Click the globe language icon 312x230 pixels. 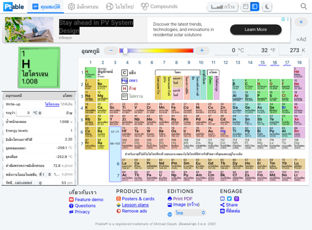(170, 215)
